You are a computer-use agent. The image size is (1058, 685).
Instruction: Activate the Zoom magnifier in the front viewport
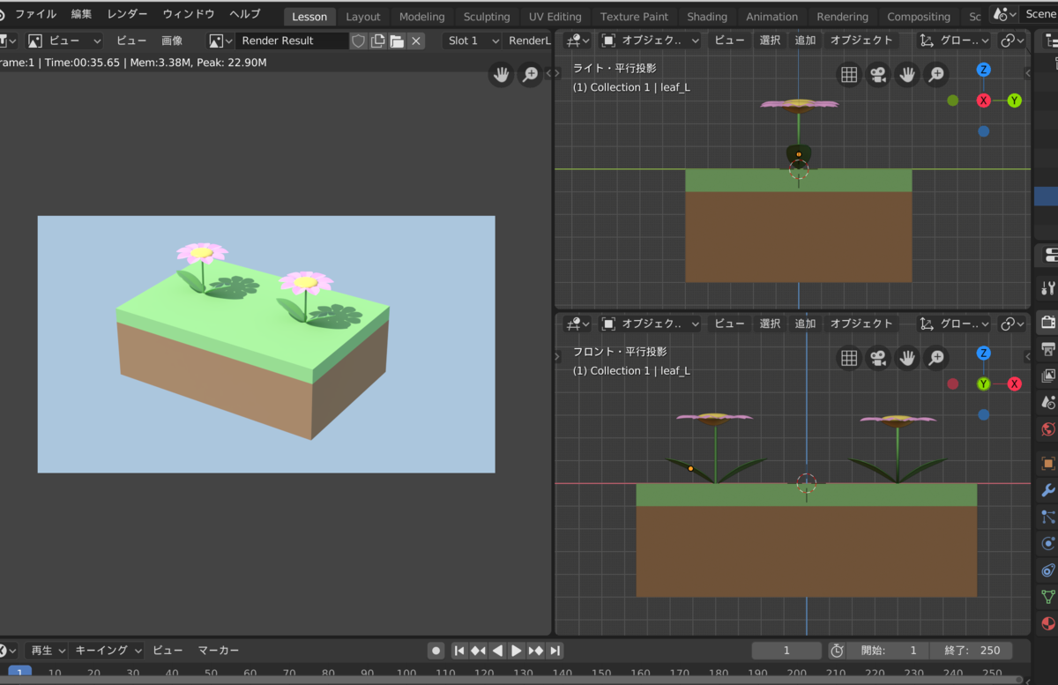click(935, 357)
